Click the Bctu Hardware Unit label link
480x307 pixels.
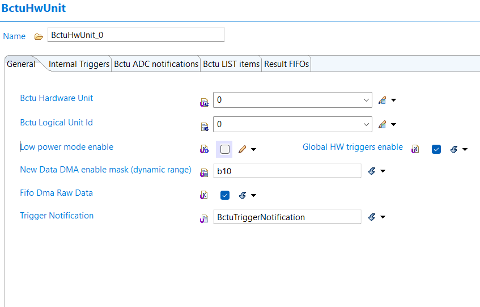[x=57, y=98]
